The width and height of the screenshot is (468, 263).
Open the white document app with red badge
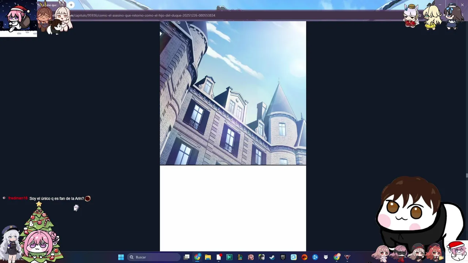(x=219, y=257)
